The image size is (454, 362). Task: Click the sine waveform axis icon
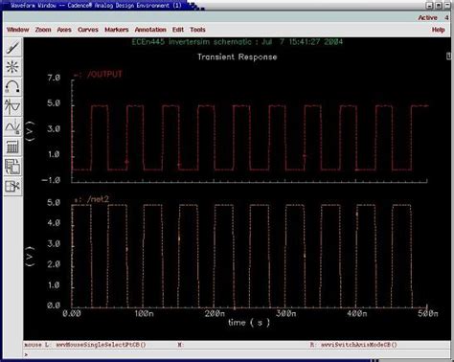click(x=12, y=106)
